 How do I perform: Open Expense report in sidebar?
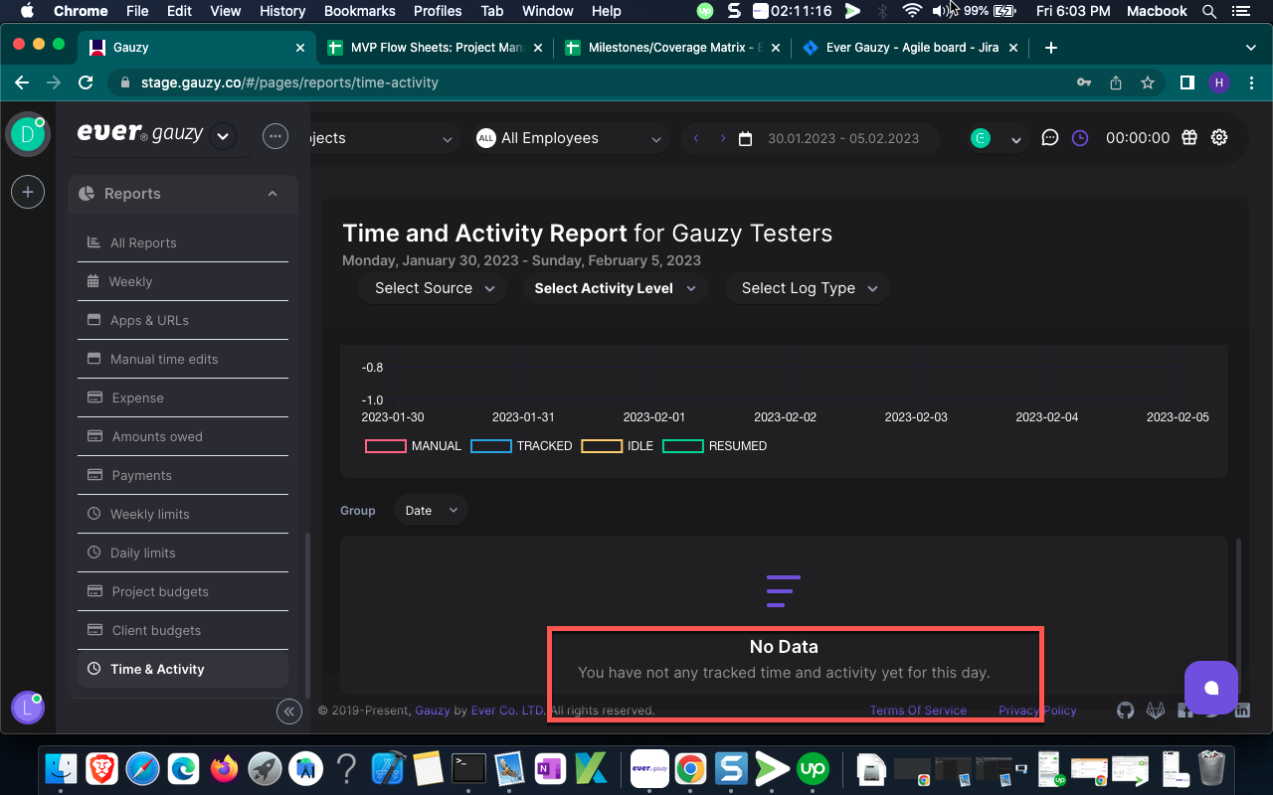(183, 397)
